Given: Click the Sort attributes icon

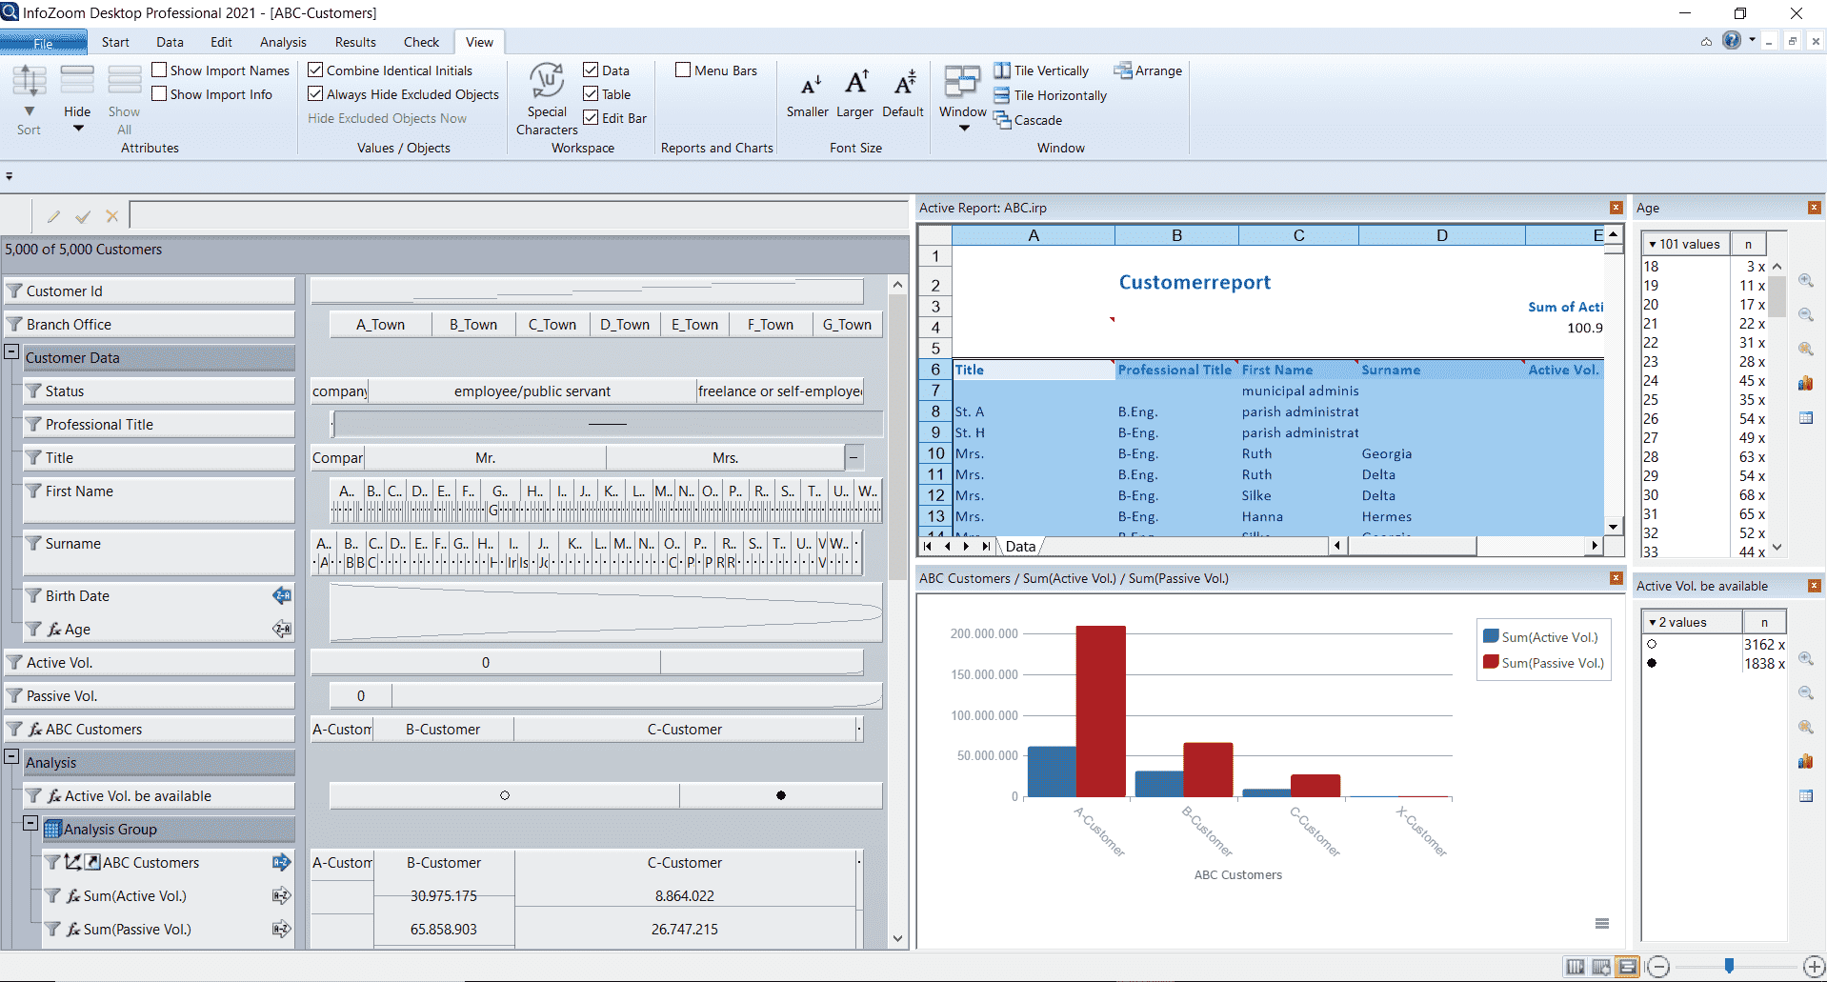Looking at the screenshot, I should [x=29, y=83].
